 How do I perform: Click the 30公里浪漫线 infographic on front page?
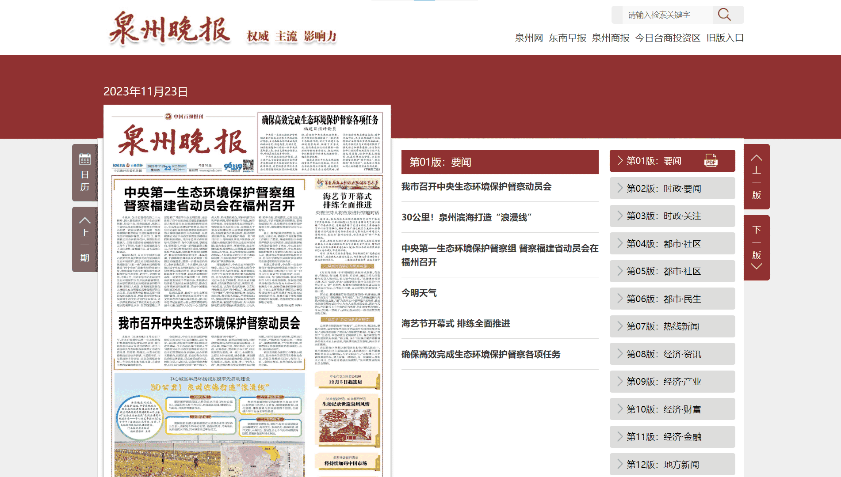pos(210,424)
